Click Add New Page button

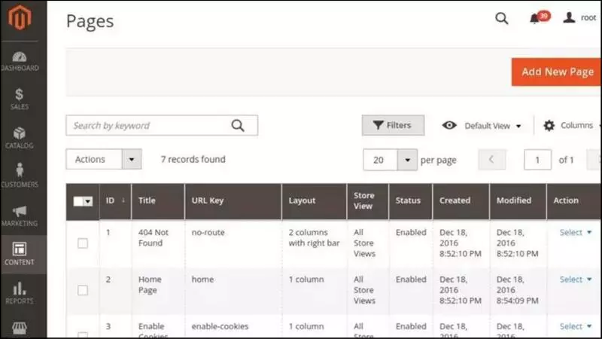click(x=556, y=72)
